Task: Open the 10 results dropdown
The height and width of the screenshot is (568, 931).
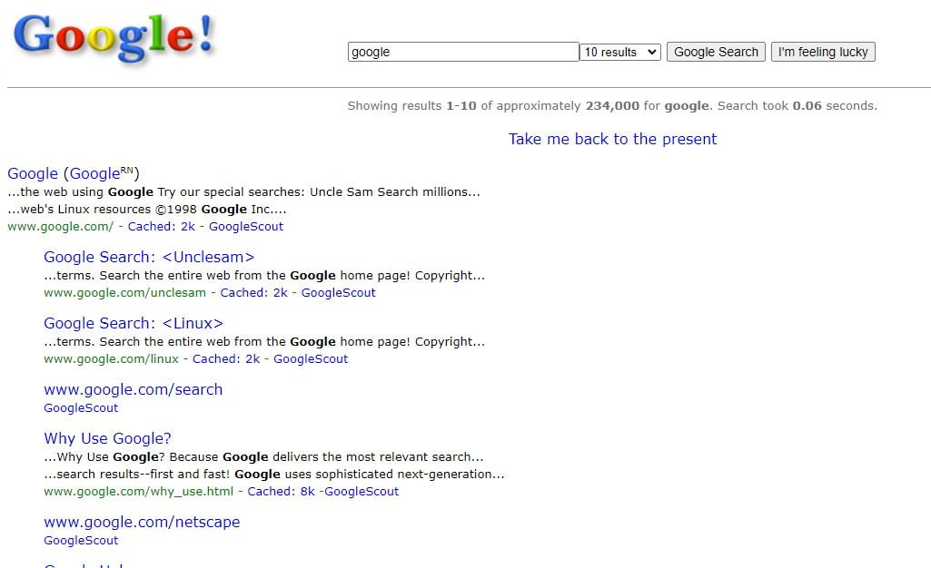Action: [619, 53]
